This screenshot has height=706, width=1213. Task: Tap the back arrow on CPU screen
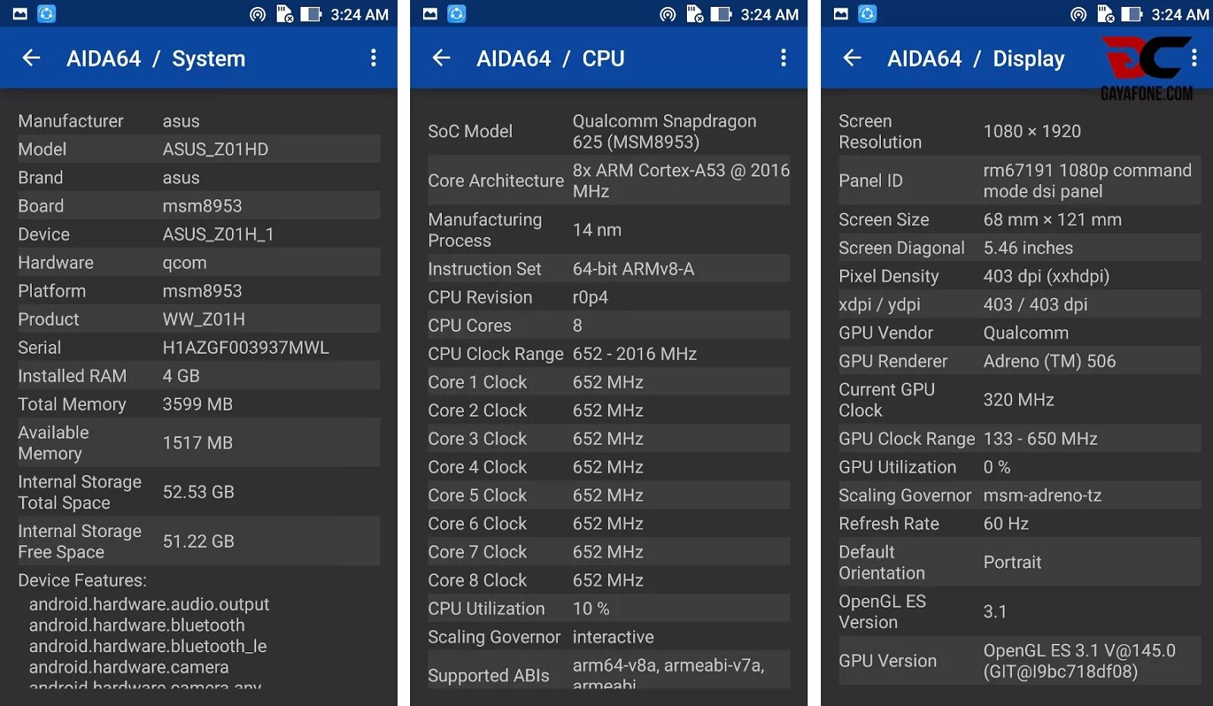441,58
